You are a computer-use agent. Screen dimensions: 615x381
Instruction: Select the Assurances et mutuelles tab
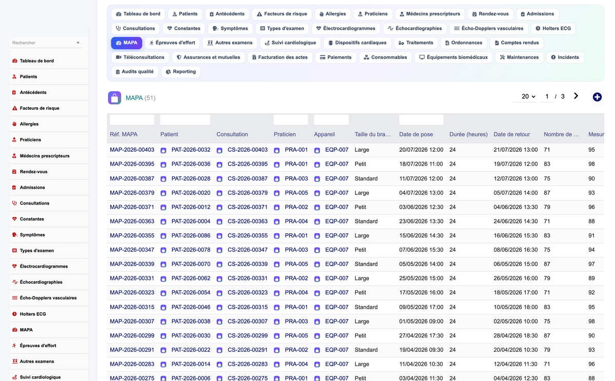[x=208, y=57]
